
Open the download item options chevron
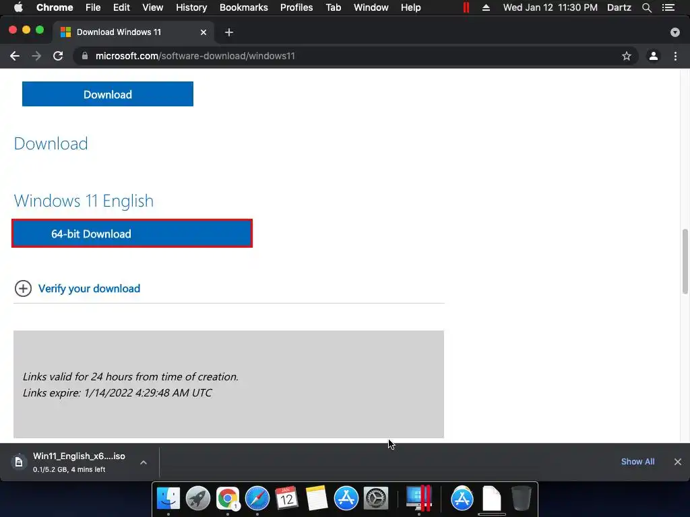(x=144, y=462)
